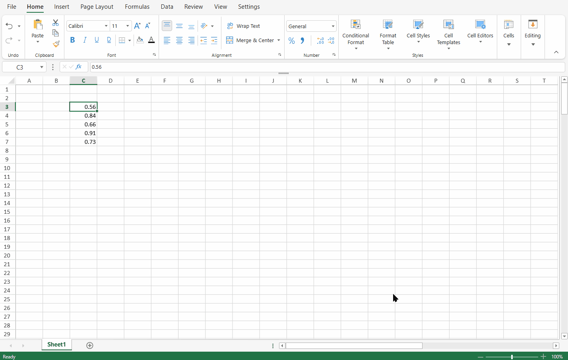Toggle Top Align vertical alignment

167,26
